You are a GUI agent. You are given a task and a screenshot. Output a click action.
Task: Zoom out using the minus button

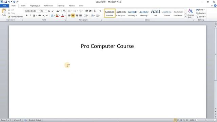(x=197, y=120)
